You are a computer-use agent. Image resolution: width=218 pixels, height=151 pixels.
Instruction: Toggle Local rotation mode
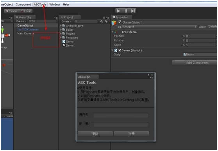tap(26, 11)
